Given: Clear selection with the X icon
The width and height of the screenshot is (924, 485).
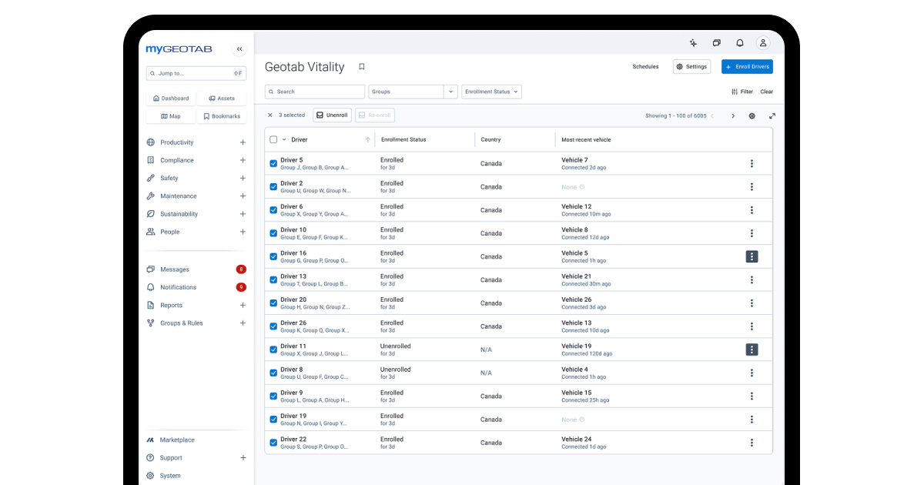Looking at the screenshot, I should pyautogui.click(x=269, y=115).
